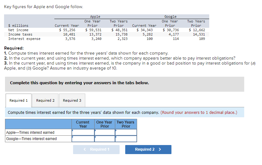This screenshot has width=262, height=165.
Task: Click Google one year prior net income $ 30,736
Action: tap(171, 30)
